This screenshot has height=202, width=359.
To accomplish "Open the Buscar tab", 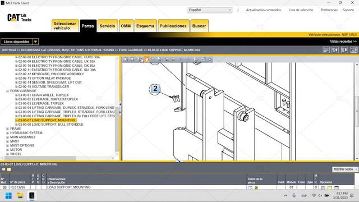I will [199, 26].
